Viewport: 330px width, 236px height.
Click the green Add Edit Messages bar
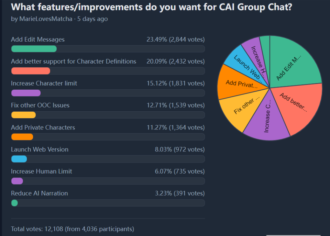point(34,49)
